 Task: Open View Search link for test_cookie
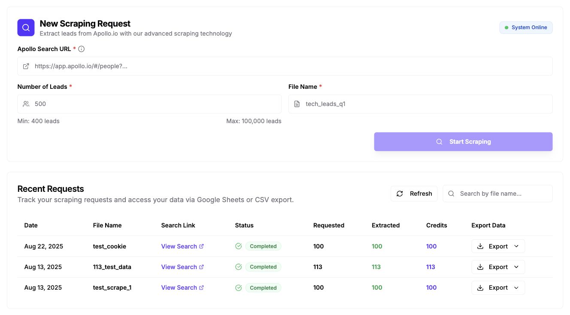coord(182,246)
